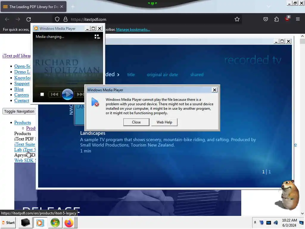
Task: Open Web Help for the error
Action: pyautogui.click(x=164, y=122)
